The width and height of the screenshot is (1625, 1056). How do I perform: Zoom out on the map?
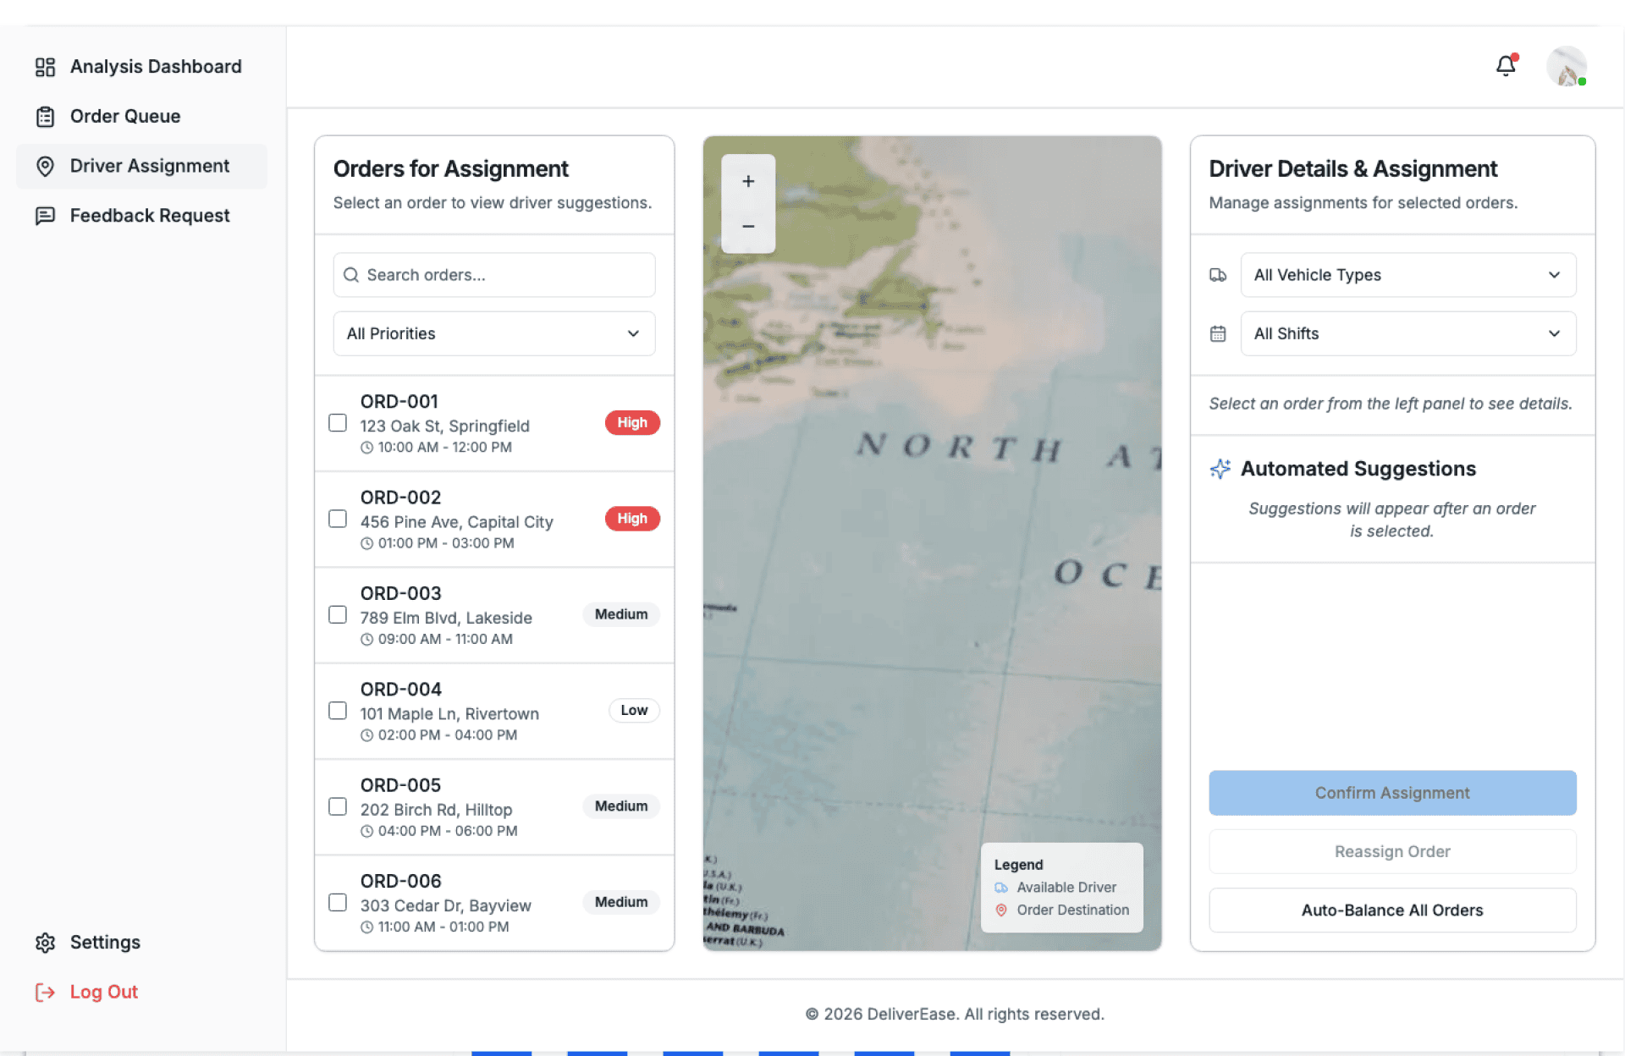click(x=748, y=226)
